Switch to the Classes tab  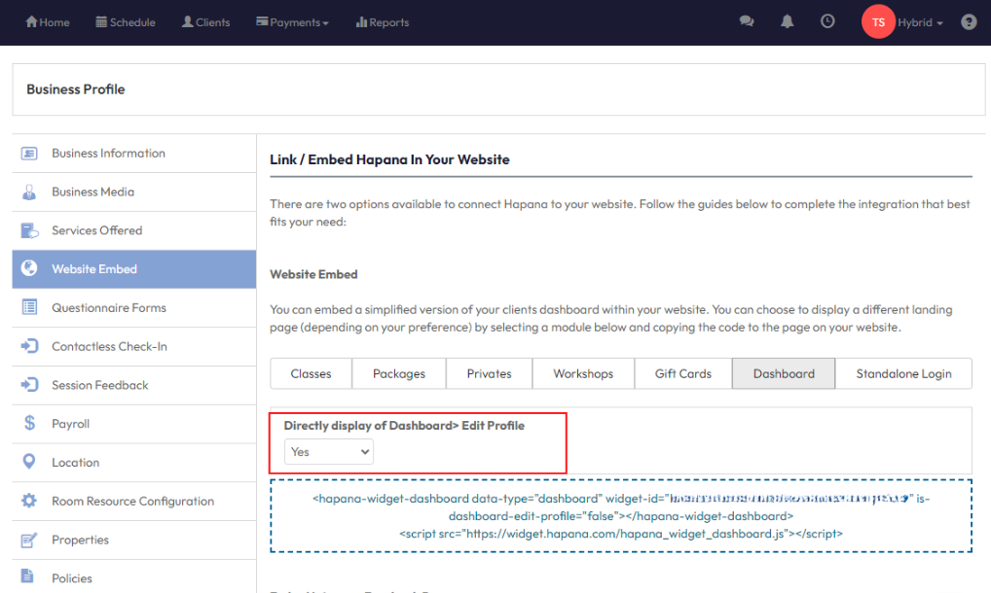pyautogui.click(x=311, y=374)
